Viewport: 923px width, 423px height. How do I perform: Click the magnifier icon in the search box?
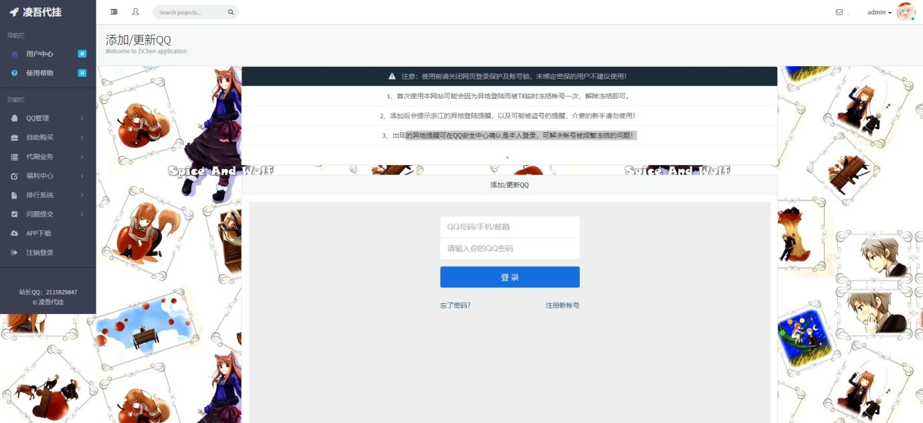(x=231, y=12)
